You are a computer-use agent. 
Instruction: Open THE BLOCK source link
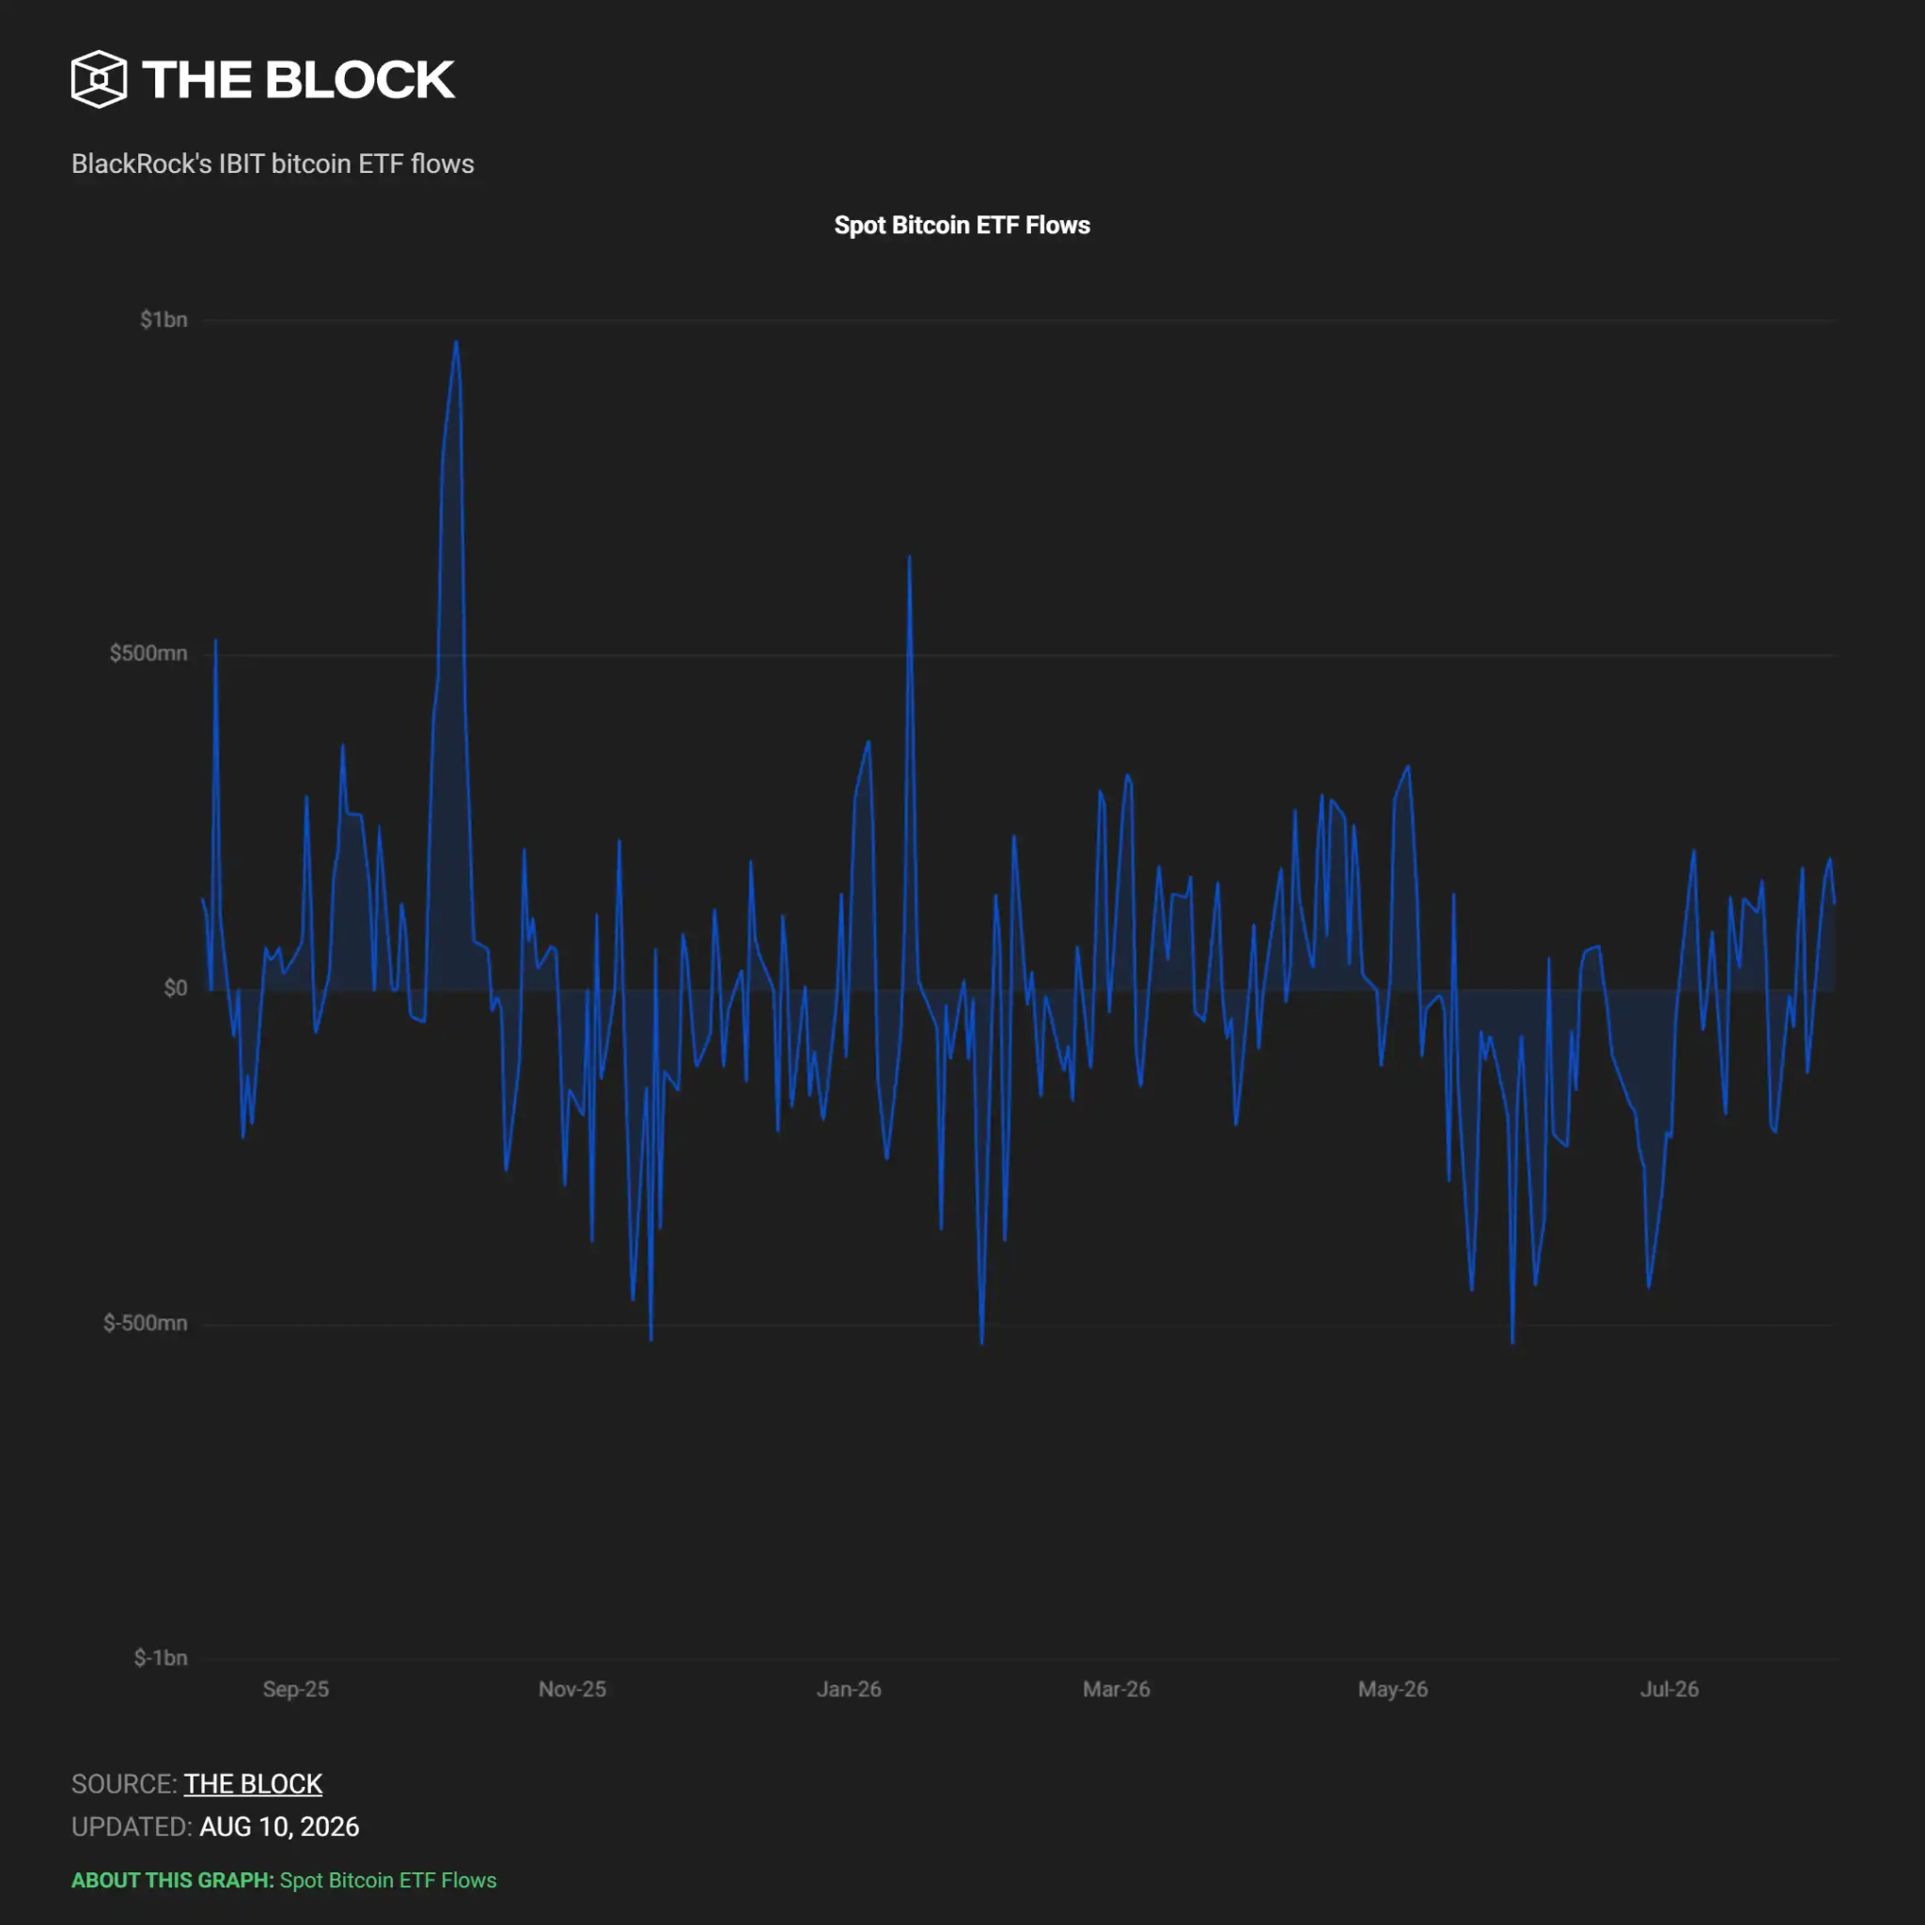coord(253,1783)
